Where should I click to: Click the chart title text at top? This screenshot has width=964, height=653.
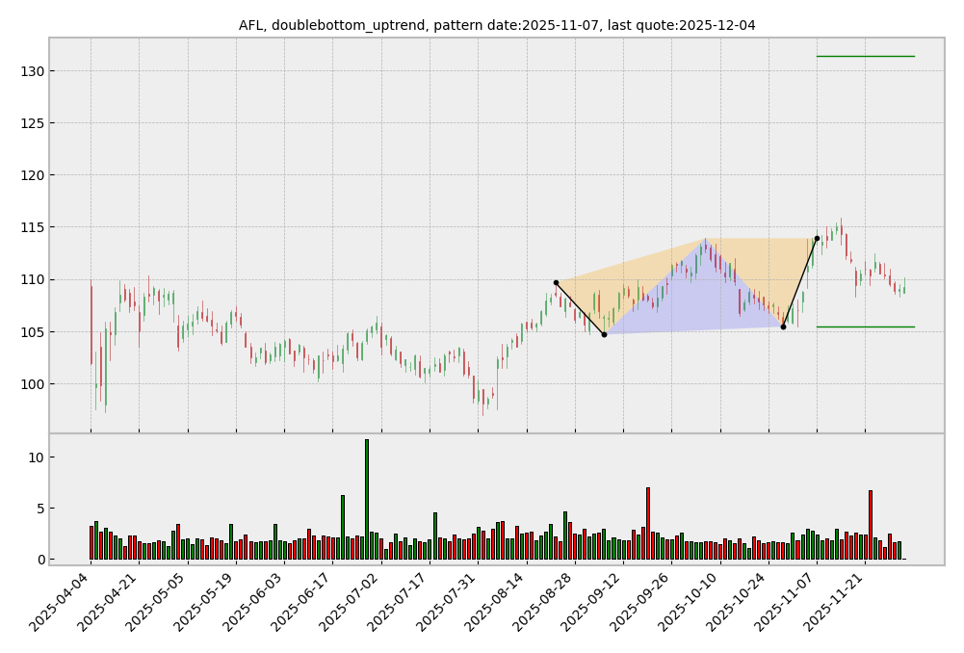pyautogui.click(x=497, y=25)
